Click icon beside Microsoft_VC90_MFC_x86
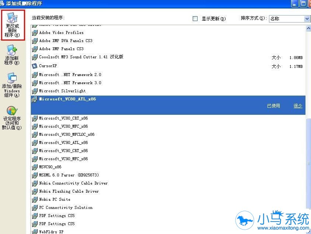 click(x=35, y=159)
